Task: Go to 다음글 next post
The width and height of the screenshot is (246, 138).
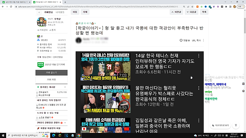Action: [x=191, y=12]
